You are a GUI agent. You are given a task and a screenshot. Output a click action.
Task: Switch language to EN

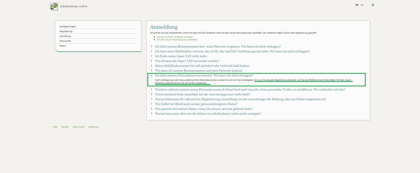pos(362,5)
